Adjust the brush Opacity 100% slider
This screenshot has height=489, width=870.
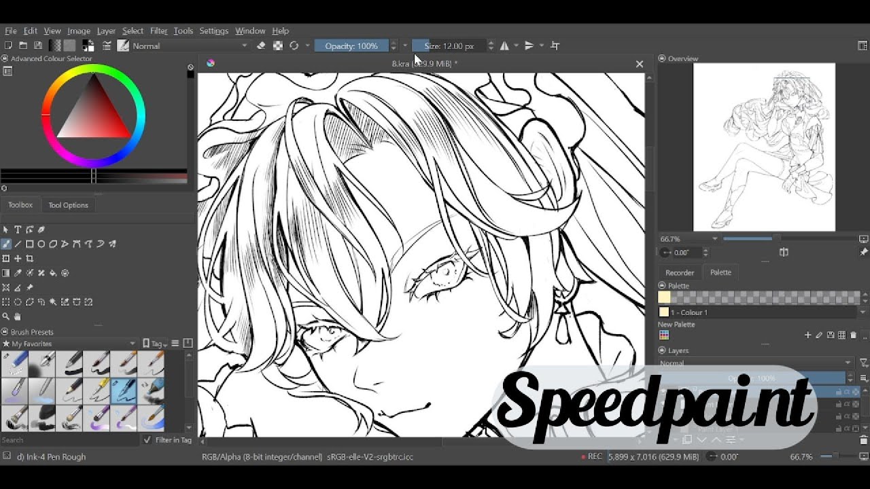pyautogui.click(x=351, y=46)
